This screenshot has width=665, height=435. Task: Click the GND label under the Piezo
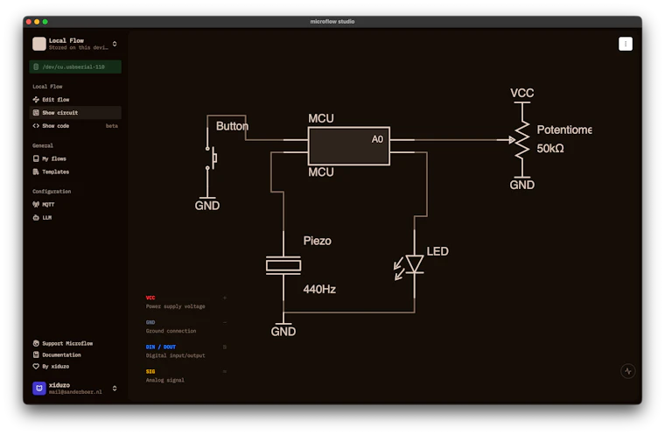283,332
